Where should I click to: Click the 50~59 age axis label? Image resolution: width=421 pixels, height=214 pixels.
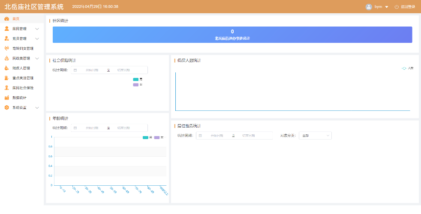tap(113, 190)
